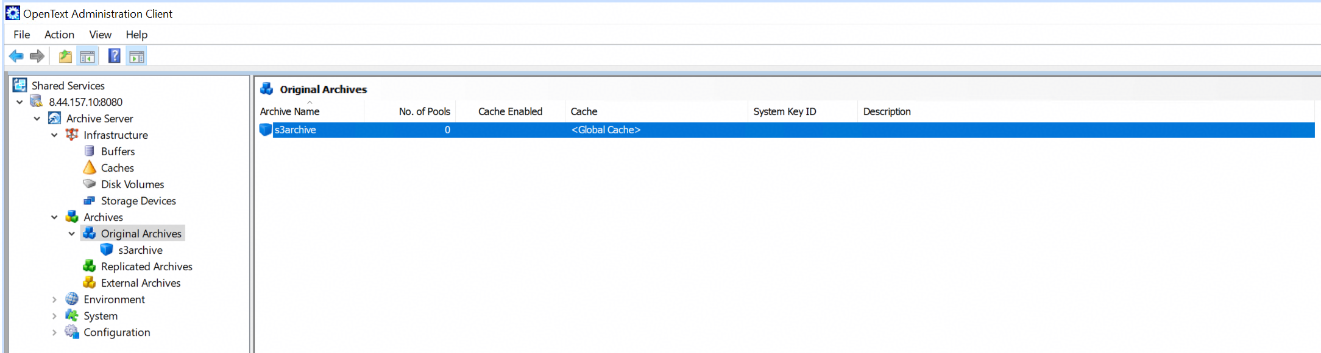Click the Disk Volumes drive icon
Viewport: 1321px width, 353px height.
tap(90, 184)
